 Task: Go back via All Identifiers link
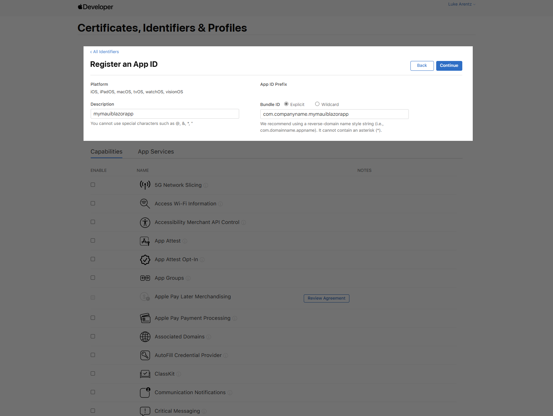coord(105,52)
